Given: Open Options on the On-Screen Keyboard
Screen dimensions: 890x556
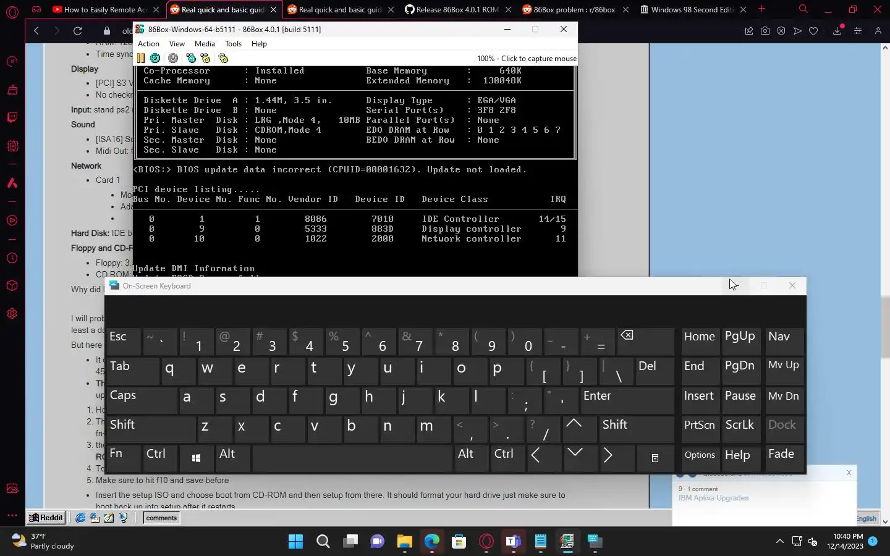Looking at the screenshot, I should click(x=700, y=459).
